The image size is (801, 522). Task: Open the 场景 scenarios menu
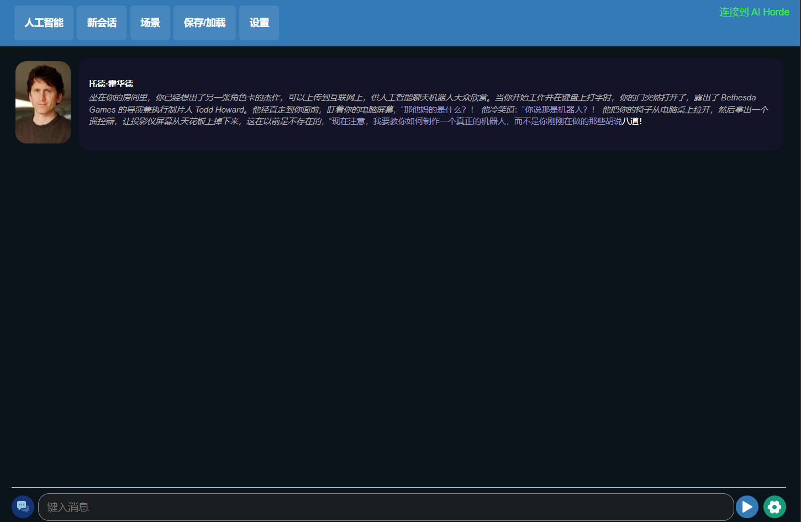tap(150, 23)
